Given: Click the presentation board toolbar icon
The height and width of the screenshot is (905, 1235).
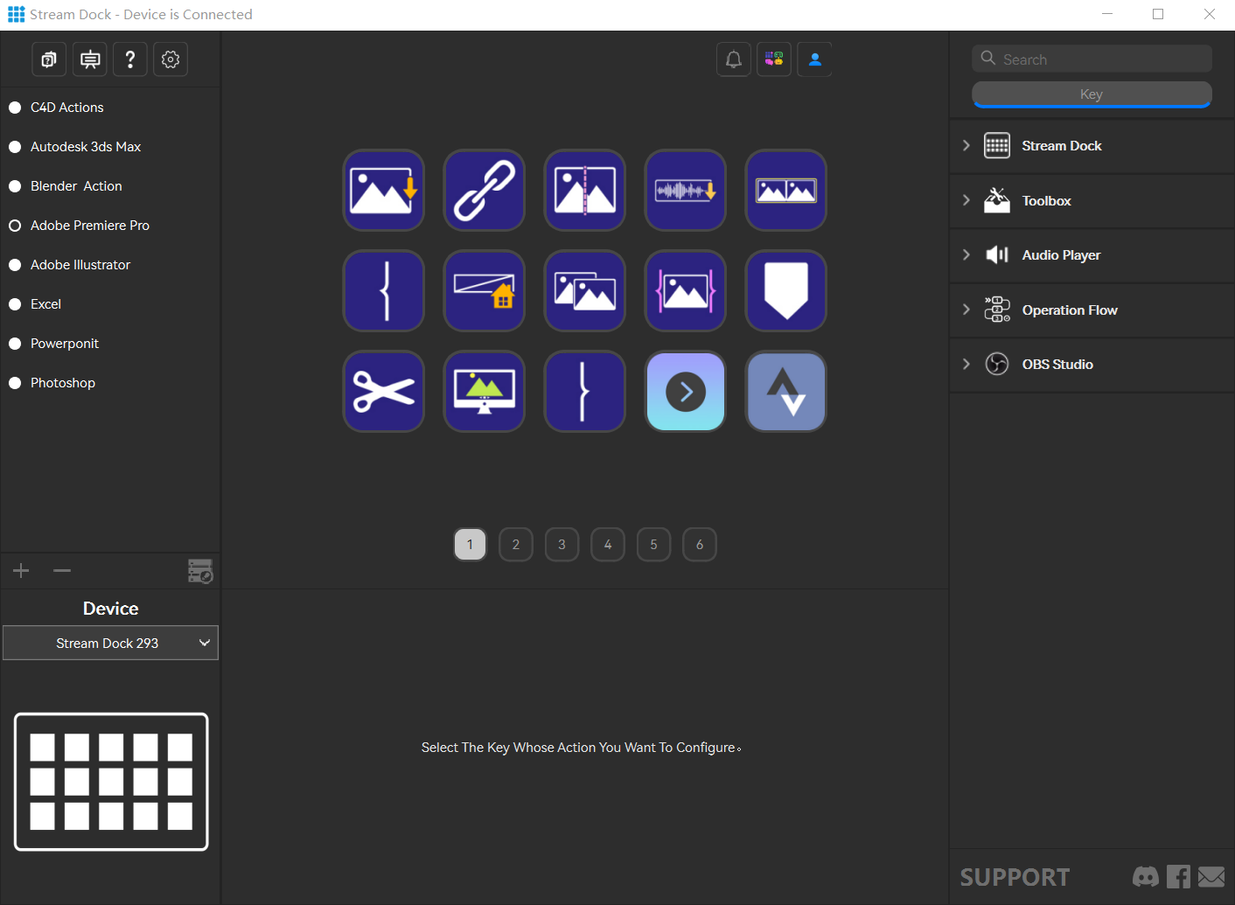Looking at the screenshot, I should (90, 59).
